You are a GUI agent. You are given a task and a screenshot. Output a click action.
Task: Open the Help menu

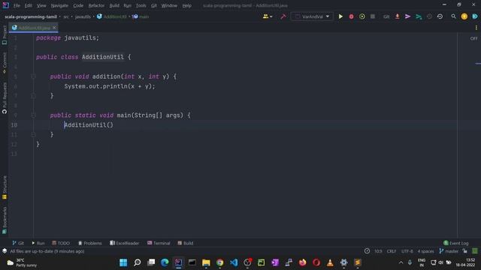coord(187,5)
